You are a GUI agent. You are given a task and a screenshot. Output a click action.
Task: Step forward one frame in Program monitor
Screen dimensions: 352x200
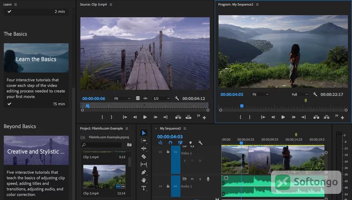[x=293, y=117]
